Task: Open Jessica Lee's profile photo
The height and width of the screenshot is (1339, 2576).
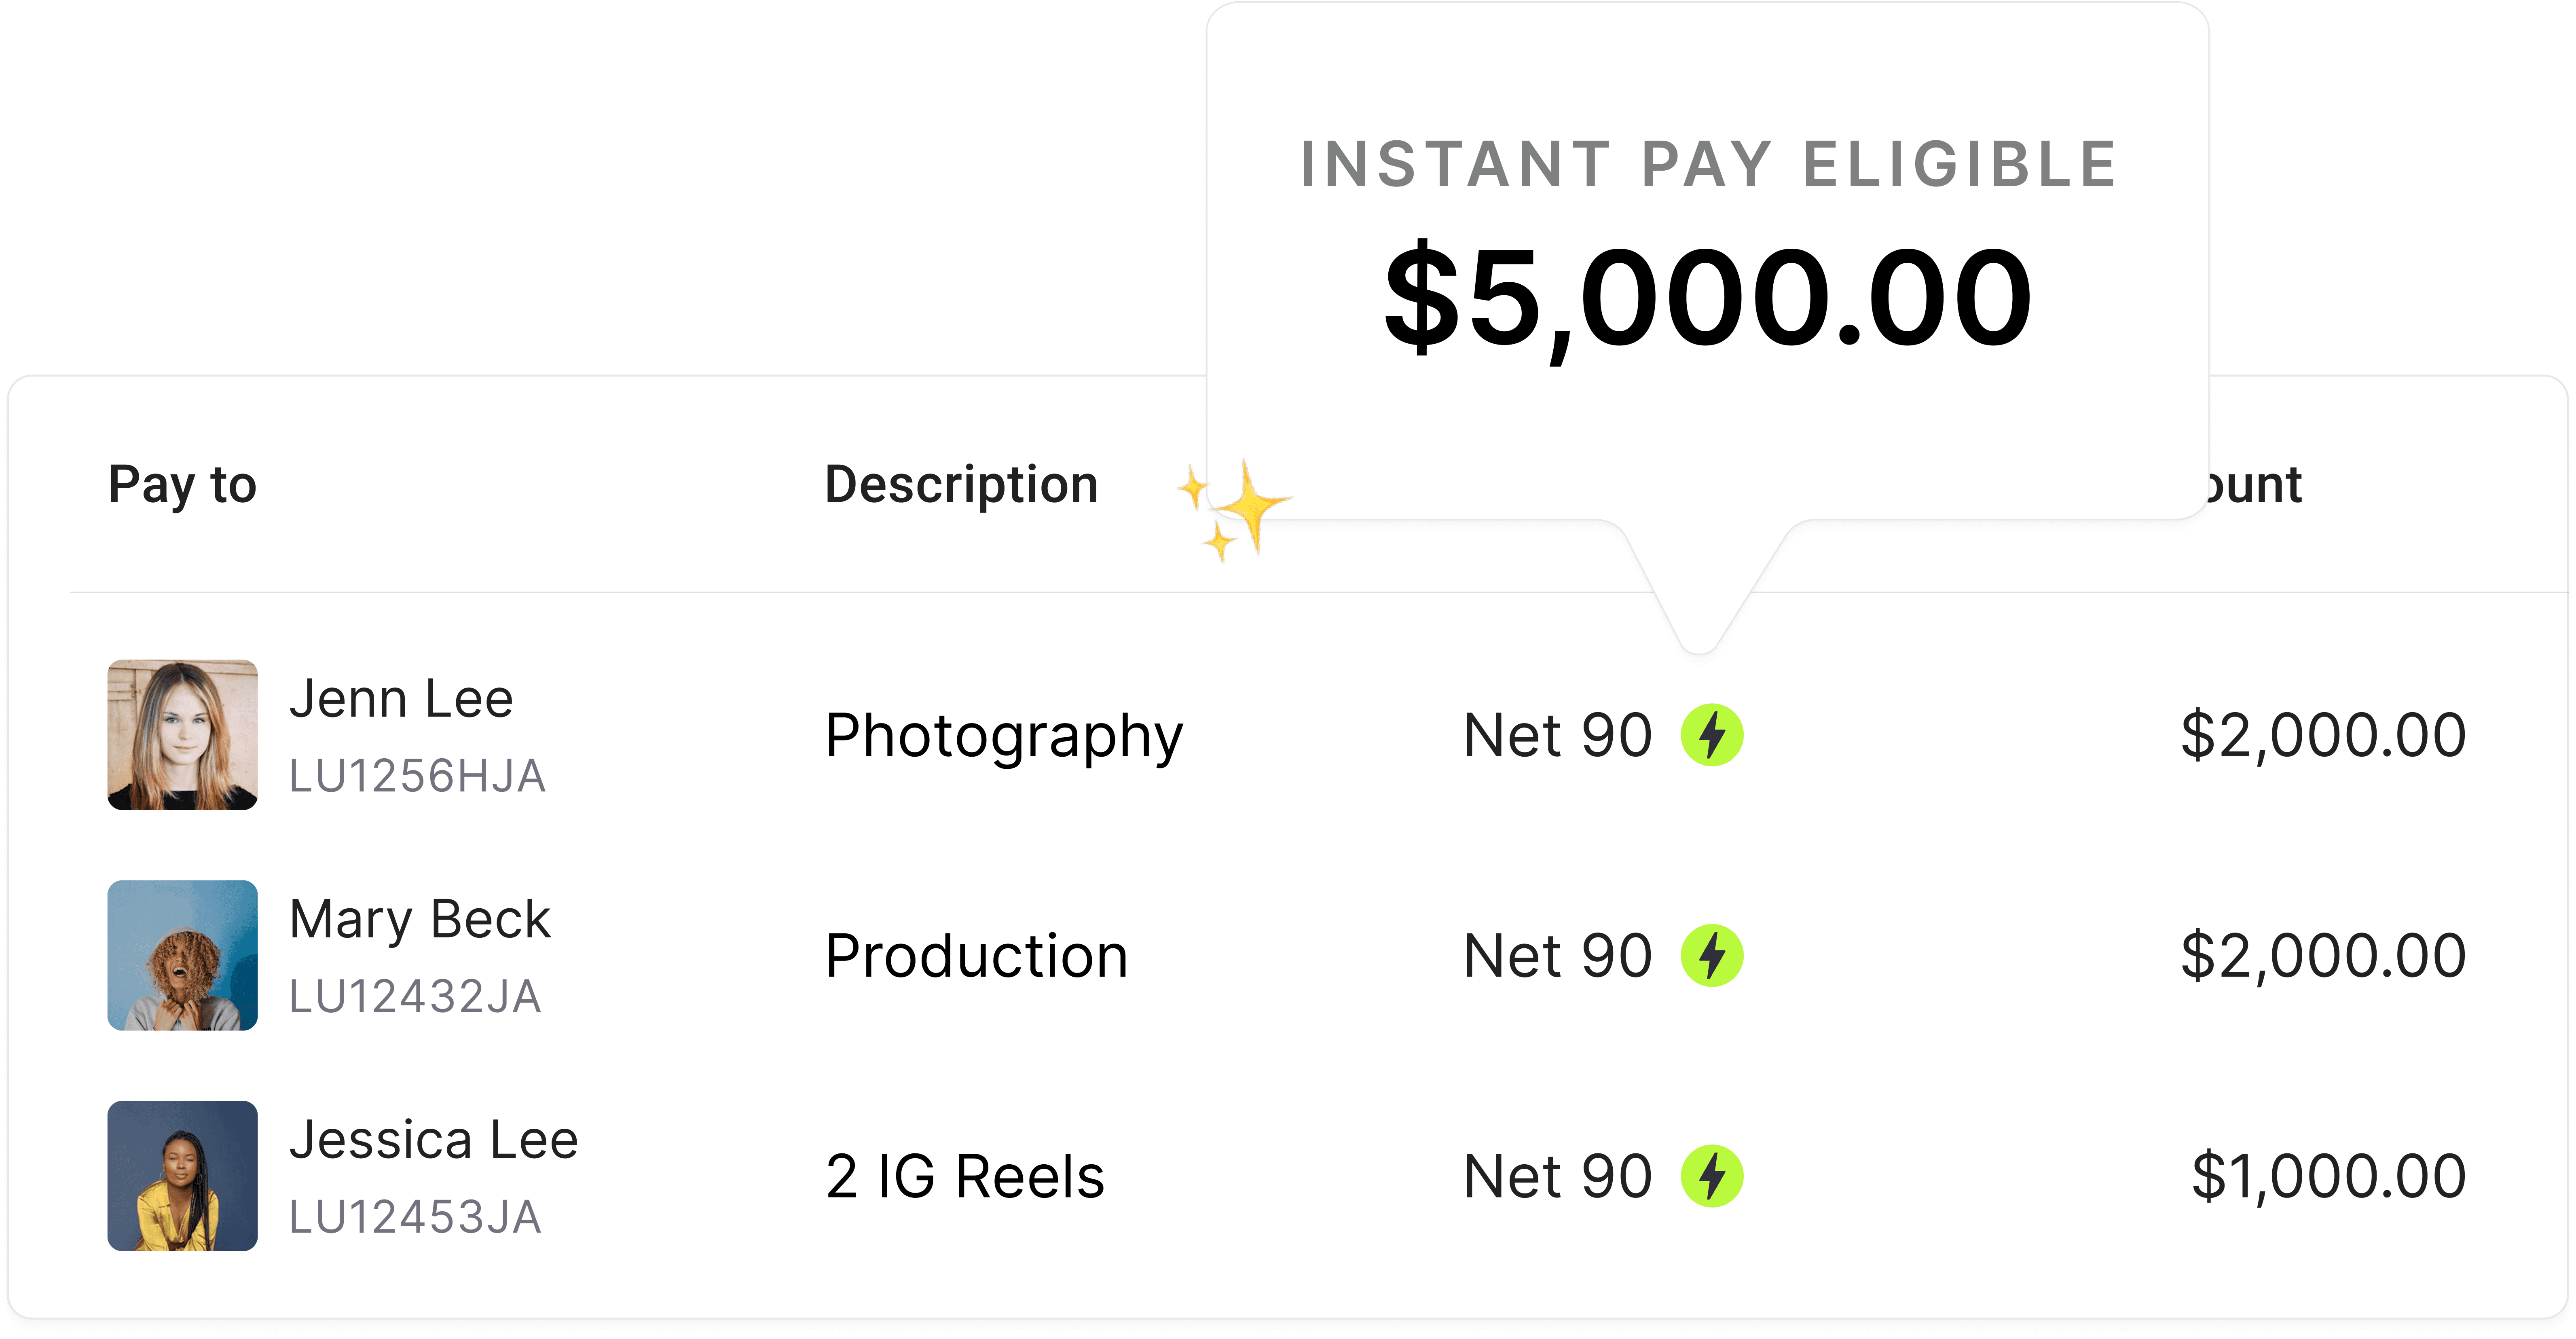Action: click(x=182, y=1176)
